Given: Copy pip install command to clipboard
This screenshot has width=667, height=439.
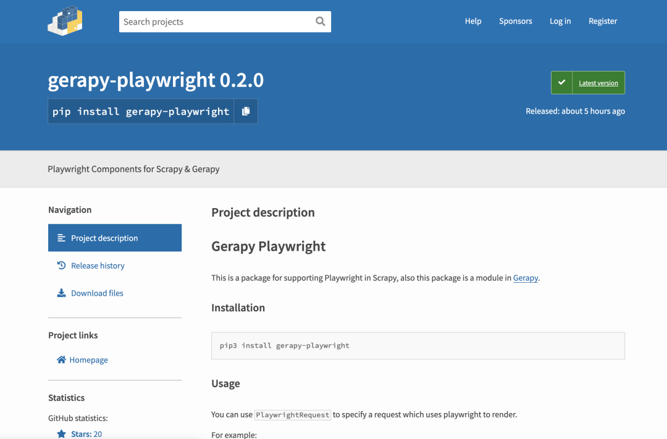Looking at the screenshot, I should 246,112.
